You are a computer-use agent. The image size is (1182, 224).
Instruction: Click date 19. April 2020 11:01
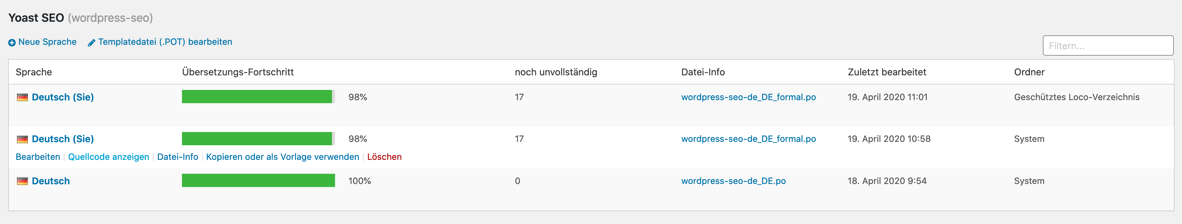(x=887, y=97)
